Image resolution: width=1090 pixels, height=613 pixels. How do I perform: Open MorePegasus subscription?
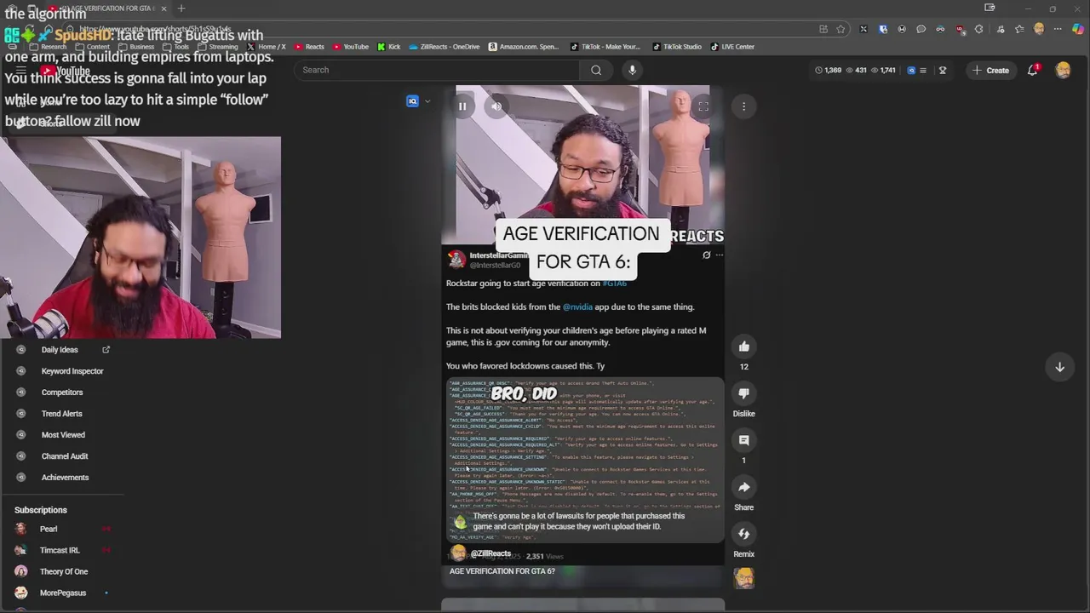[63, 593]
